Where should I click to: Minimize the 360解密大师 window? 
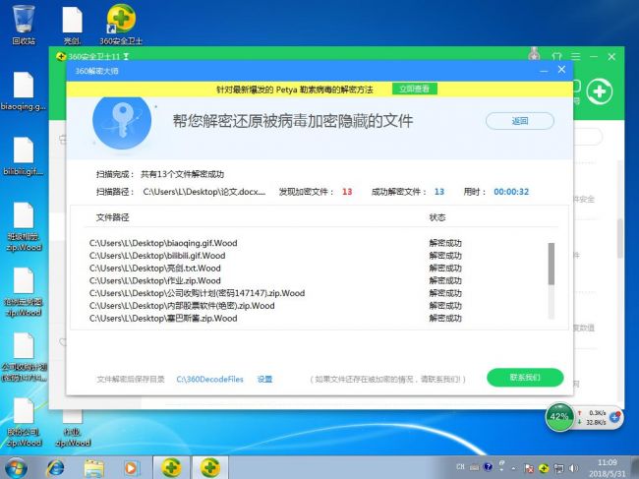(544, 71)
